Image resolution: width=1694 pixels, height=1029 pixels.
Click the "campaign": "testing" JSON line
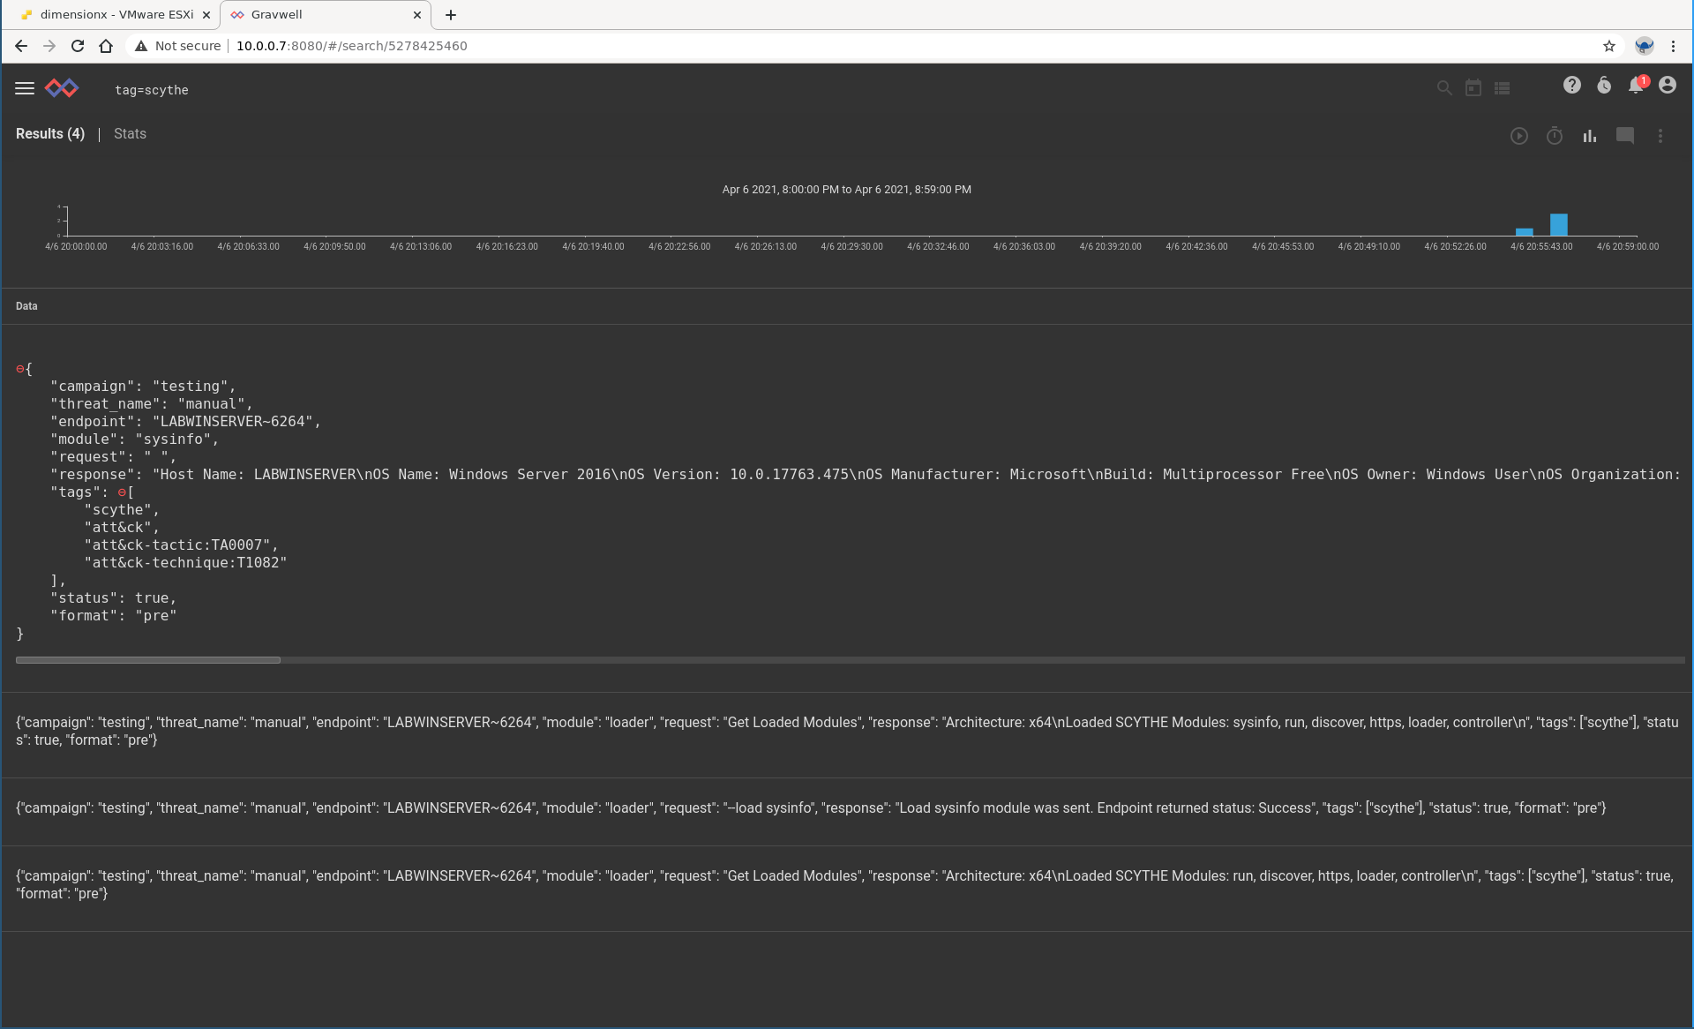(143, 387)
